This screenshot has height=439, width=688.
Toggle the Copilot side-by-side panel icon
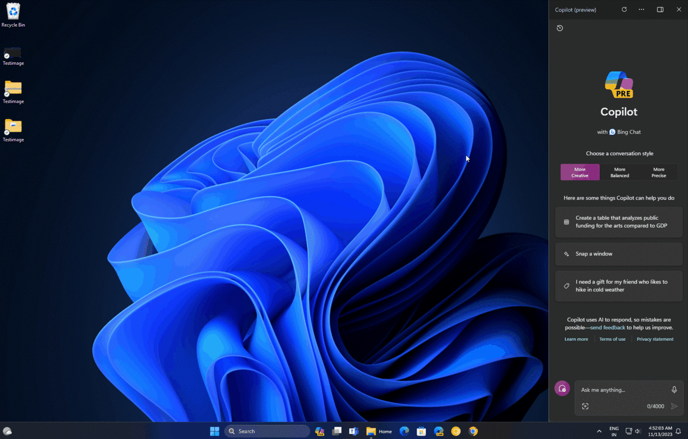point(660,10)
